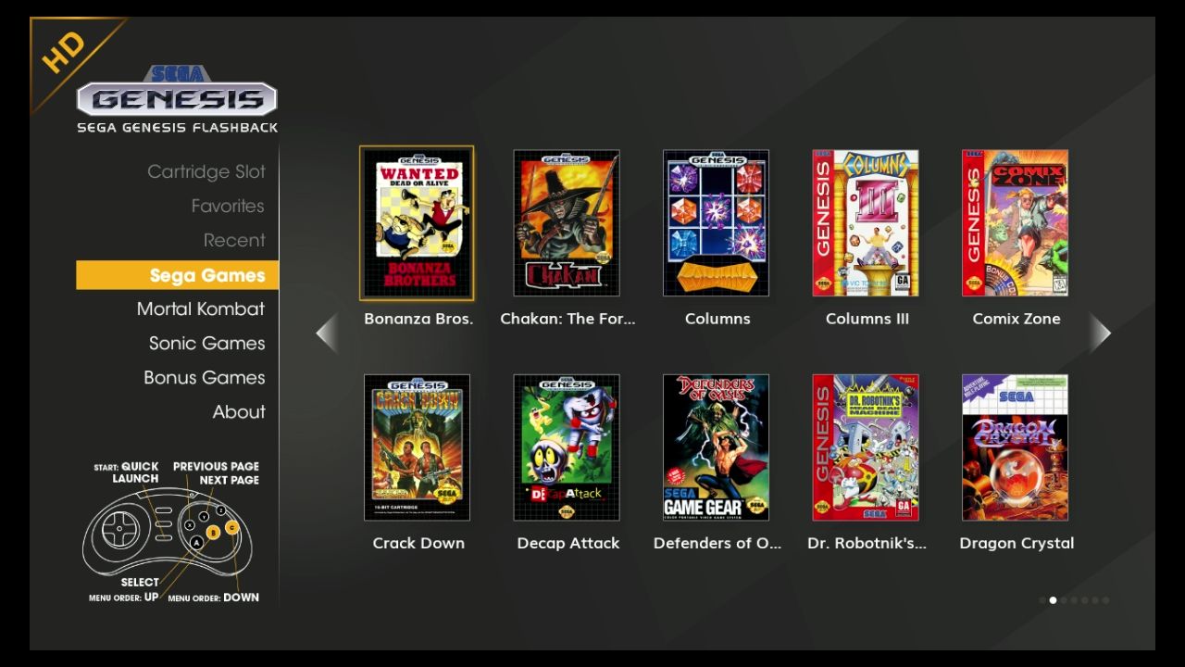Select the Chakan box art
This screenshot has height=667, width=1185.
tap(567, 223)
